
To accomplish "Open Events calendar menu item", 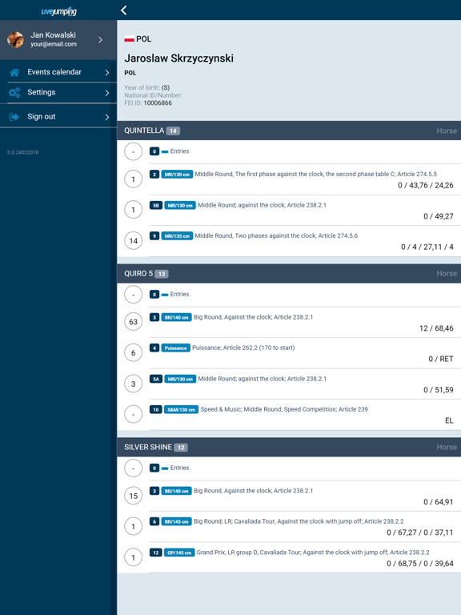I will click(58, 72).
